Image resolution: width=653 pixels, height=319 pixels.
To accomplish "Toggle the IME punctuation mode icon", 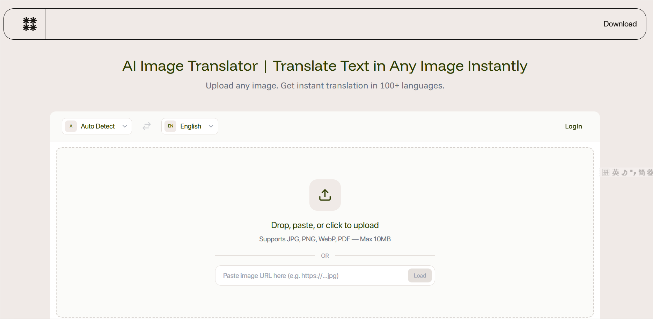I will (633, 172).
